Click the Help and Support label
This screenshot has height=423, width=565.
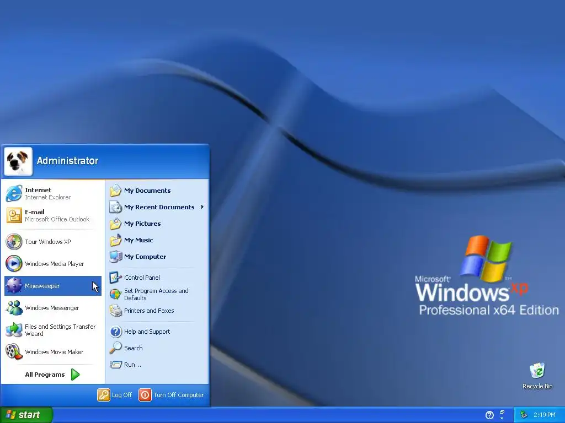click(147, 332)
